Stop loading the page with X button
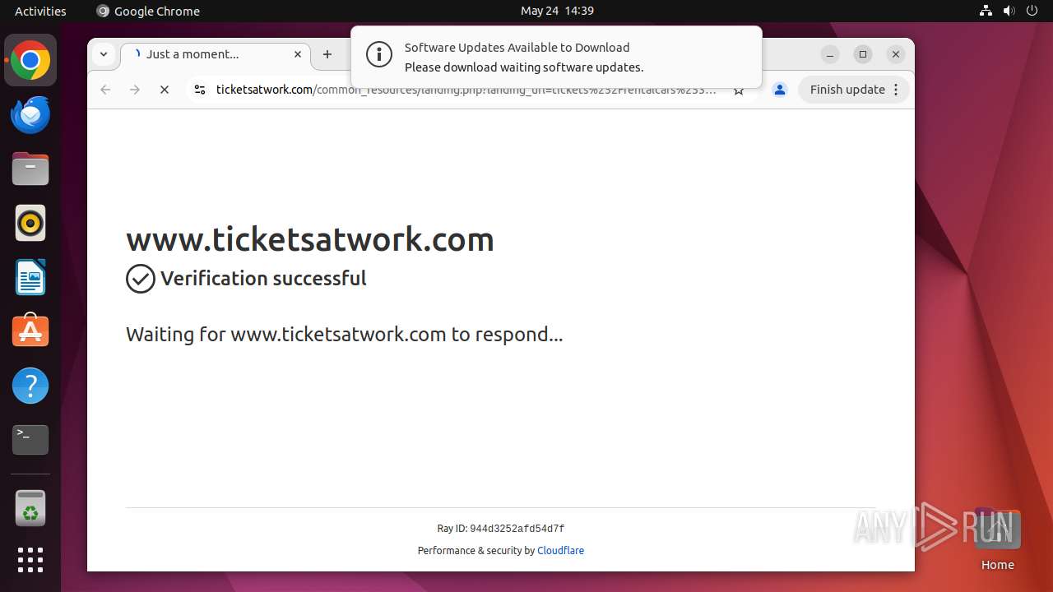This screenshot has height=592, width=1053. [x=165, y=90]
